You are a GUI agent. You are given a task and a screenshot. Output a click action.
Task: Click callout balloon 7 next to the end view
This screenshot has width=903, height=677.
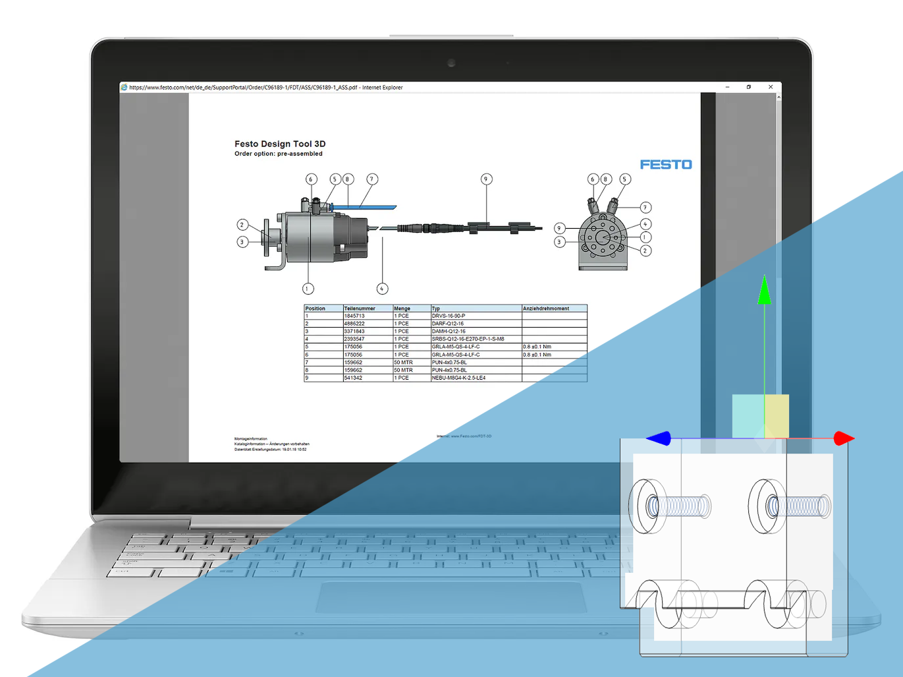[645, 206]
